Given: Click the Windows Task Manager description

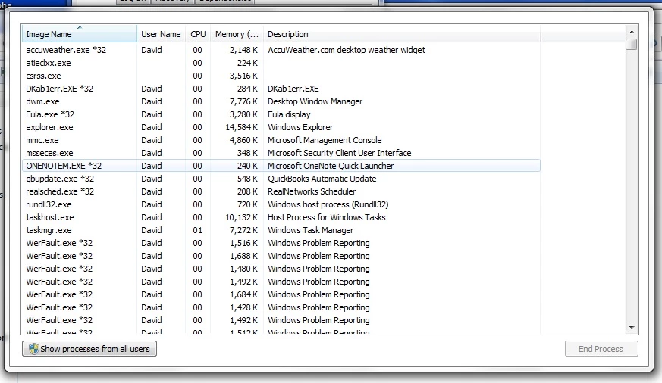Looking at the screenshot, I should pyautogui.click(x=310, y=230).
